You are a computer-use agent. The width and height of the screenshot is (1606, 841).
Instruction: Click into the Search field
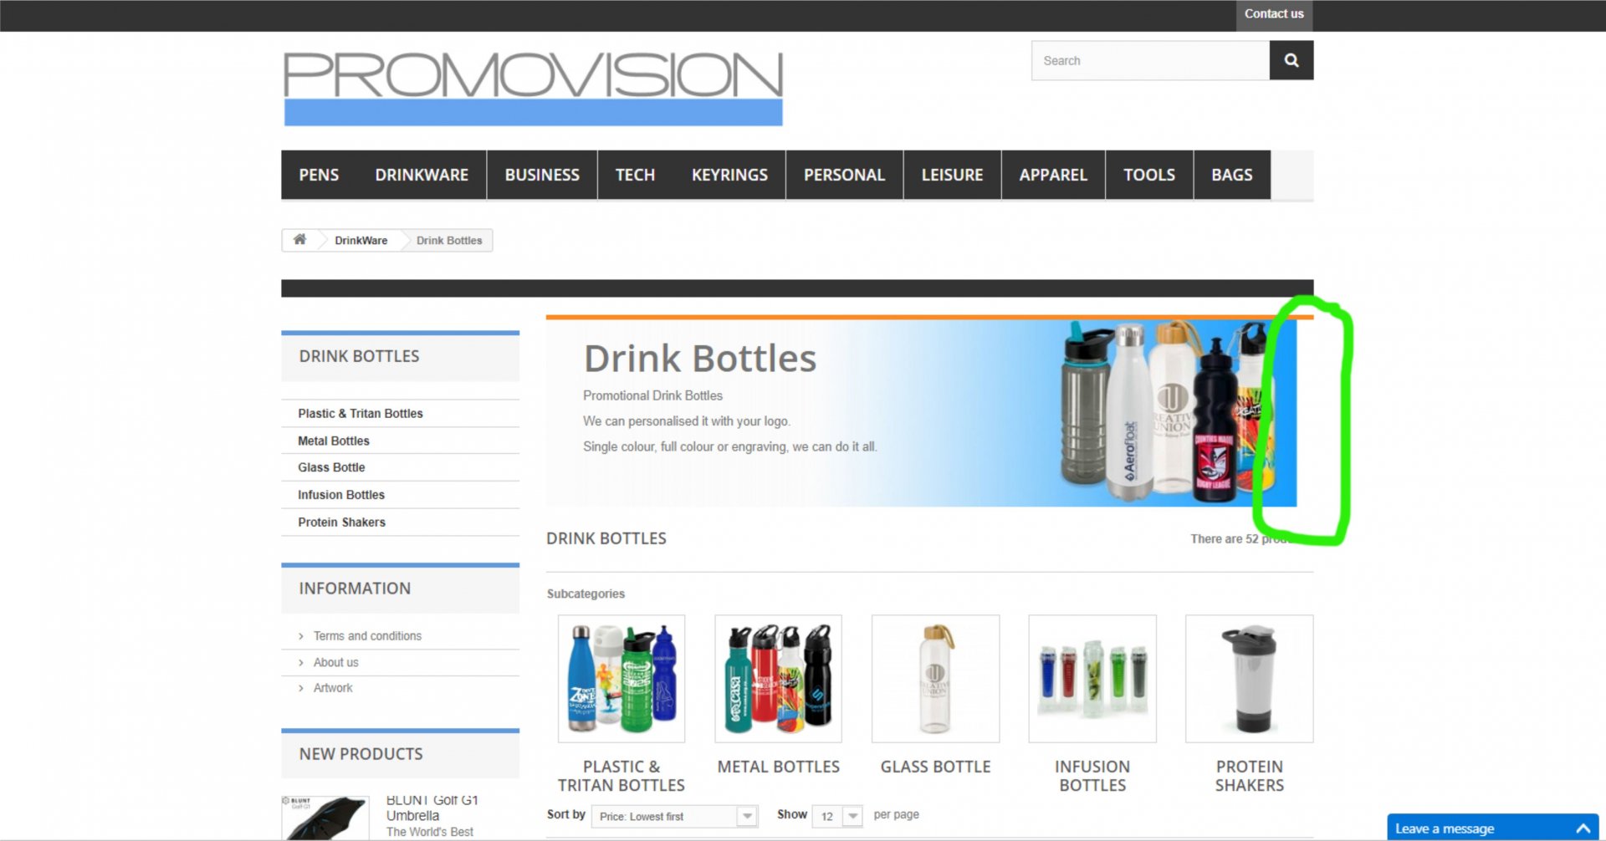[x=1150, y=60]
